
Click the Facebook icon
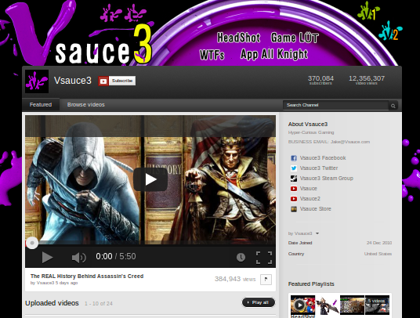(294, 158)
